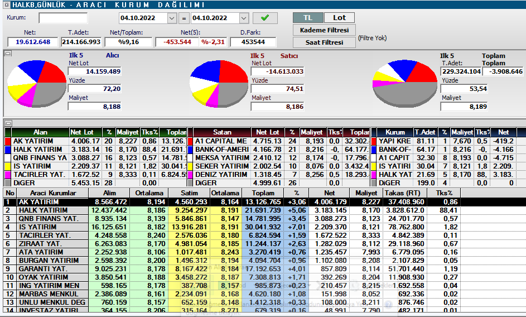Click the Net value 19.612.648
Image resolution: width=526 pixels, height=317 pixels.
(x=33, y=42)
